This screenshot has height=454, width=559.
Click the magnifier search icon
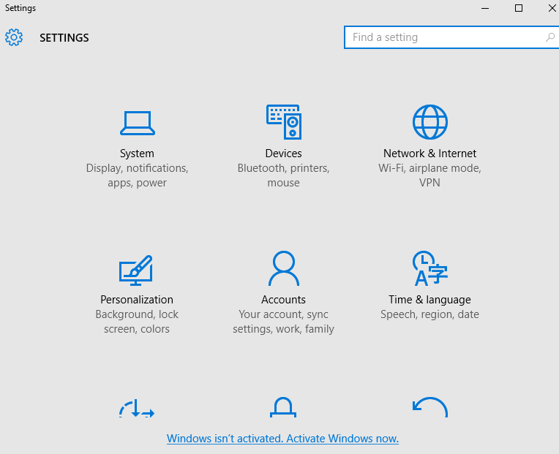click(550, 37)
